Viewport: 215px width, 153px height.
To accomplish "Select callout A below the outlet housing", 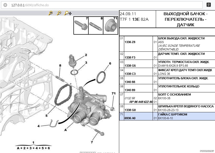I will 66,130.
